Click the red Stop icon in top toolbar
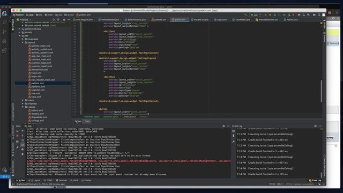Viewport: 343px width, 193px height. point(293,15)
